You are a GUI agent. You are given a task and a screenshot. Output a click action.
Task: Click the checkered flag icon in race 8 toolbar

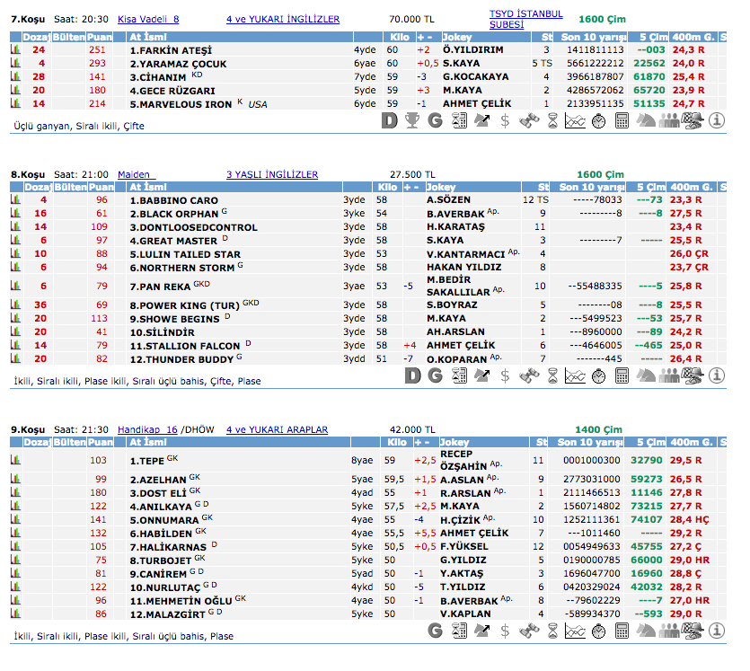[693, 375]
